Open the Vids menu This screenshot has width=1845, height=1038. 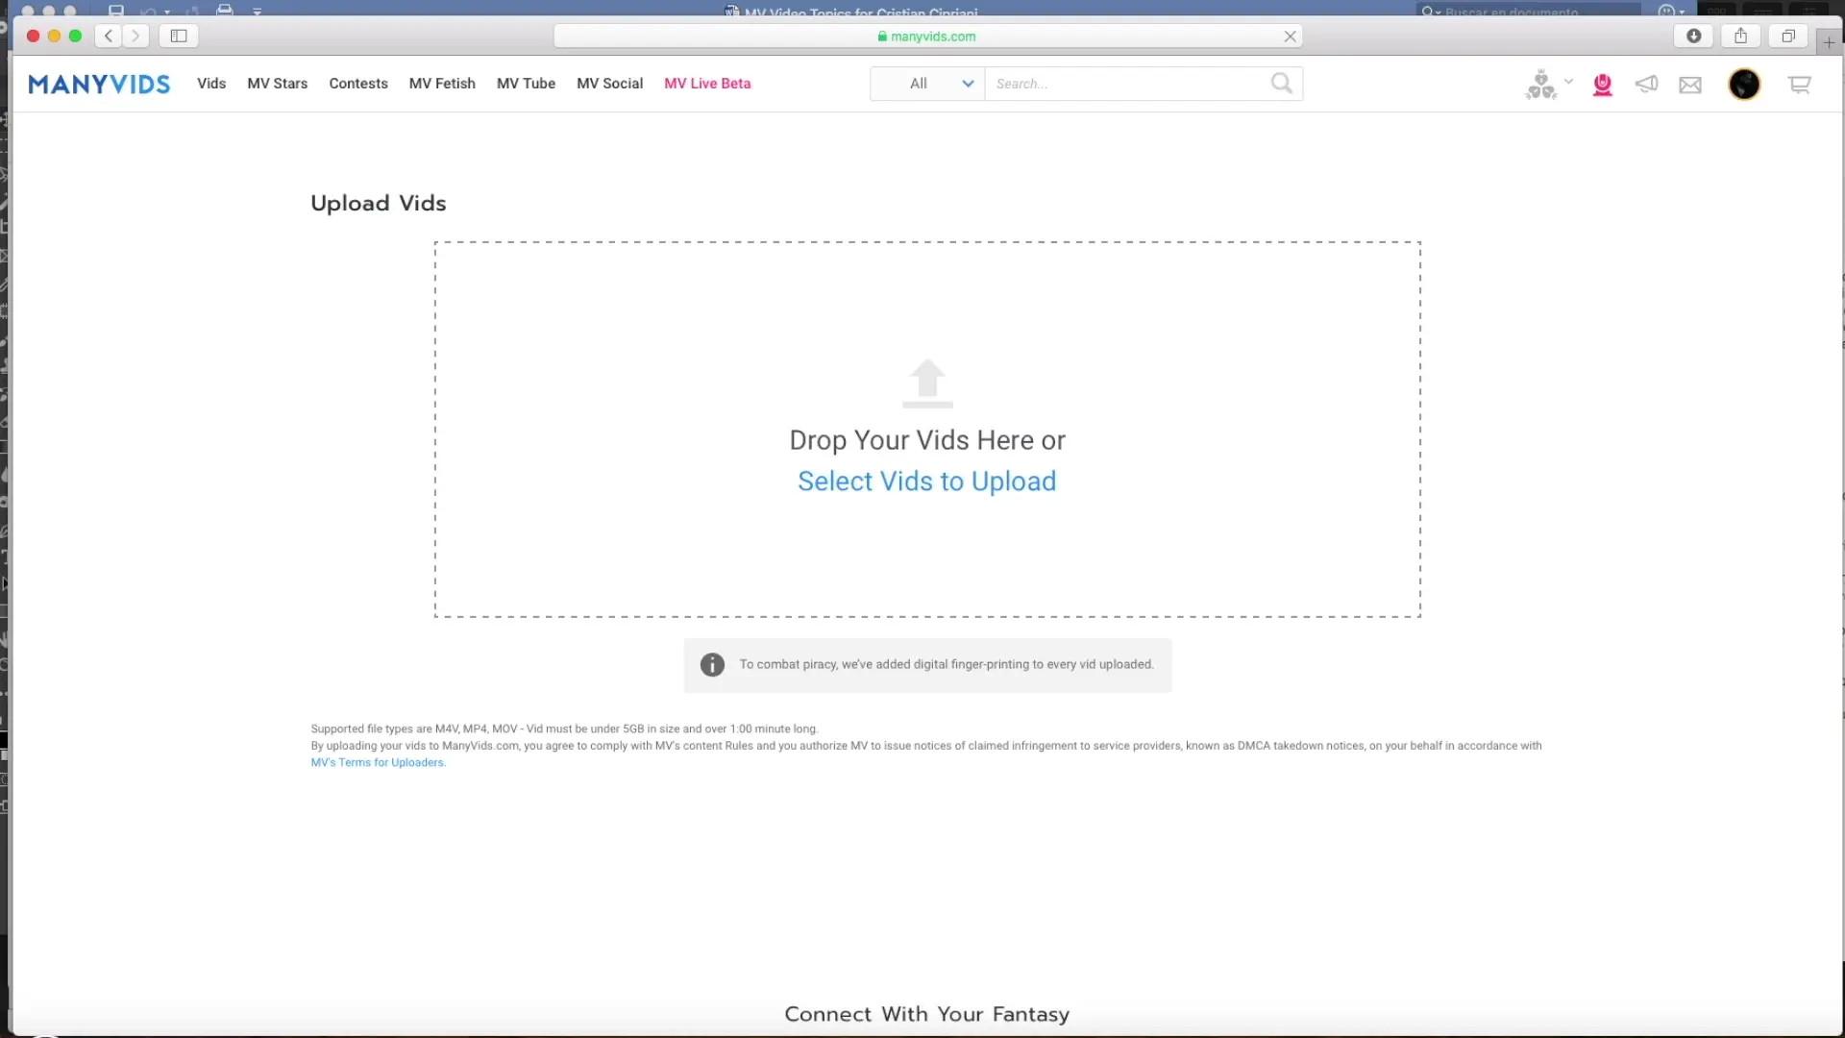coord(211,84)
